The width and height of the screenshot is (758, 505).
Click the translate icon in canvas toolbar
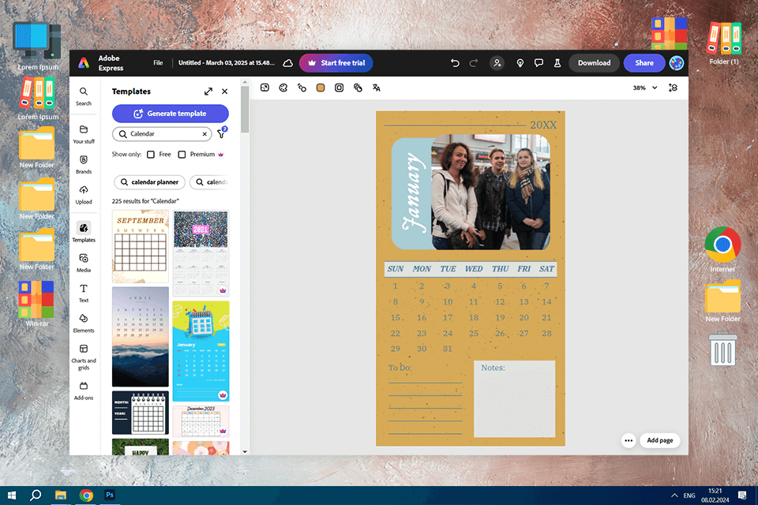pos(376,88)
